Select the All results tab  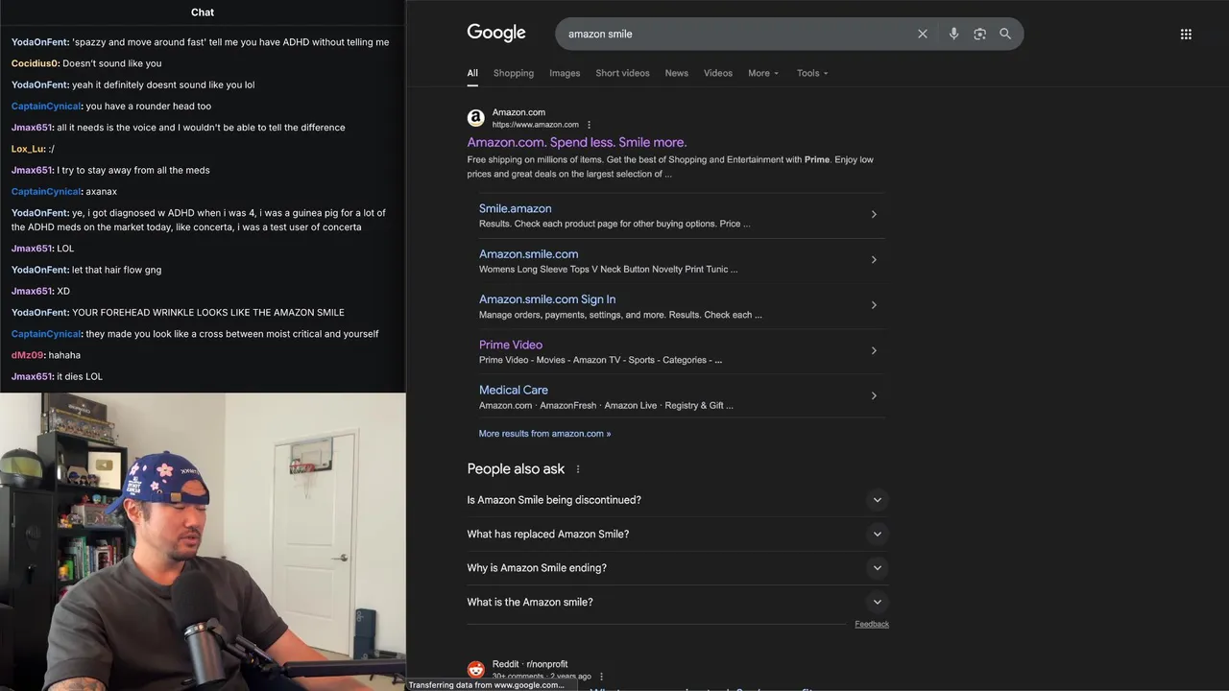472,73
